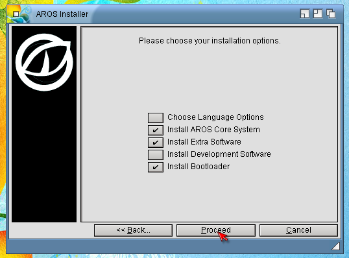Uncheck the Install Extra Software checkbox
Viewport: 349px width, 258px height.
(156, 143)
